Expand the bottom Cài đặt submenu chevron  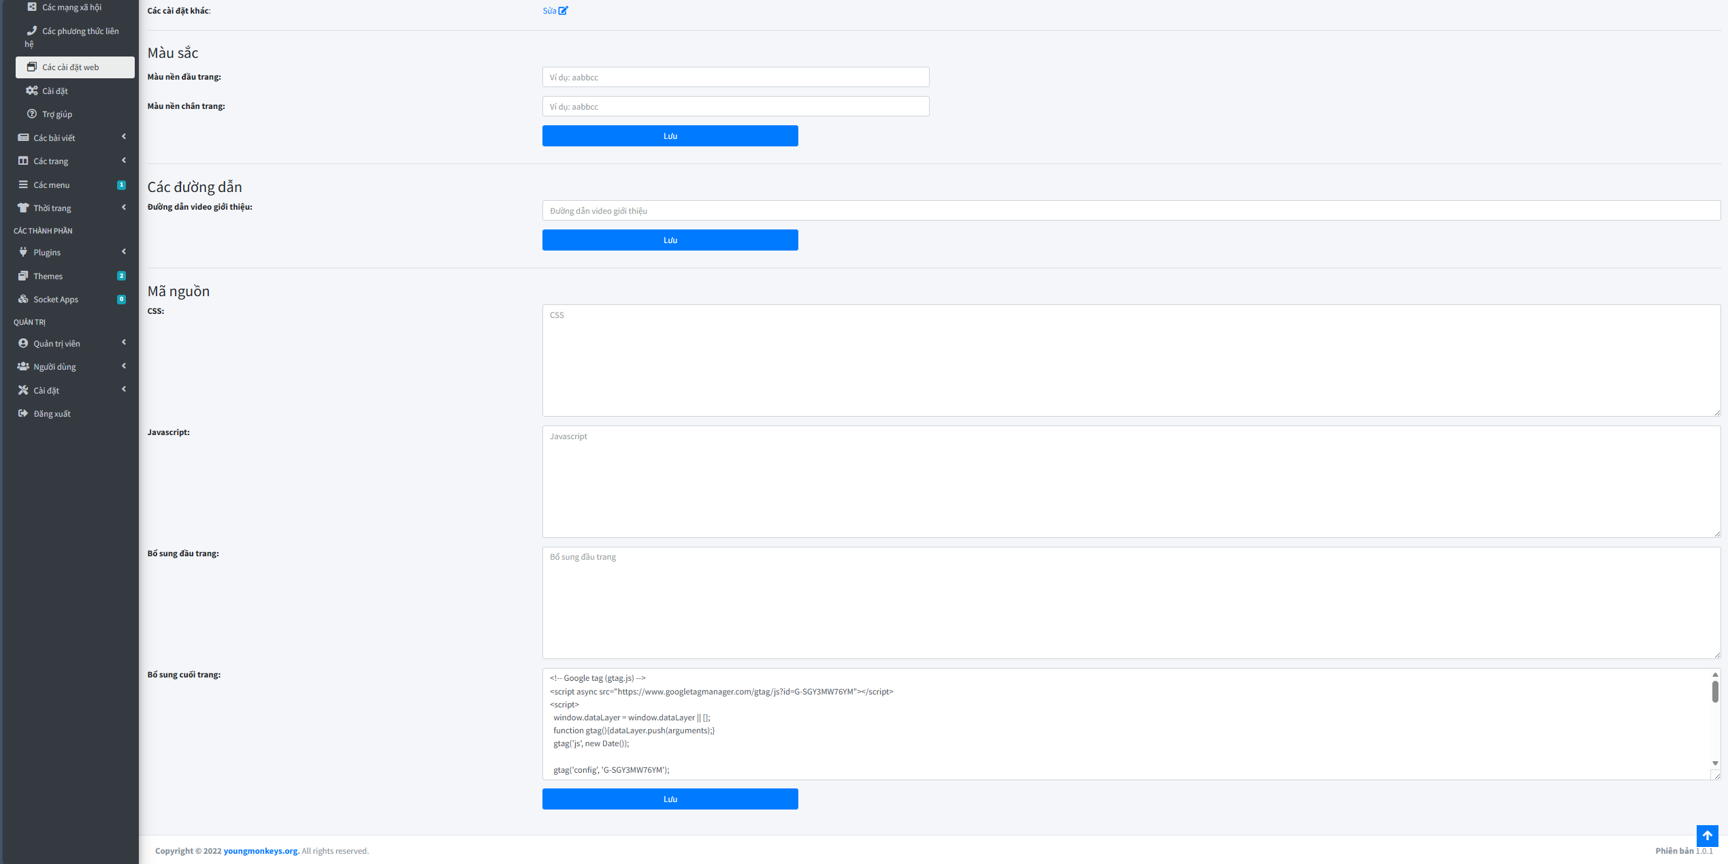(124, 389)
